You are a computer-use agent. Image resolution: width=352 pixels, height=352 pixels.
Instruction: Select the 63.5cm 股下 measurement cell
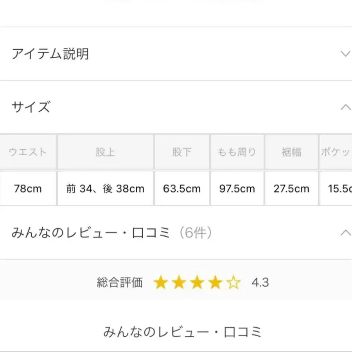click(181, 188)
